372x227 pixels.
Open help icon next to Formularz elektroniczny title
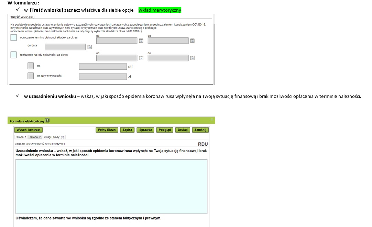click(x=47, y=121)
